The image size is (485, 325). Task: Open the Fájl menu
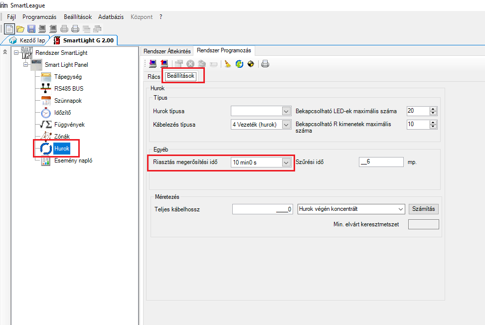[x=11, y=17]
